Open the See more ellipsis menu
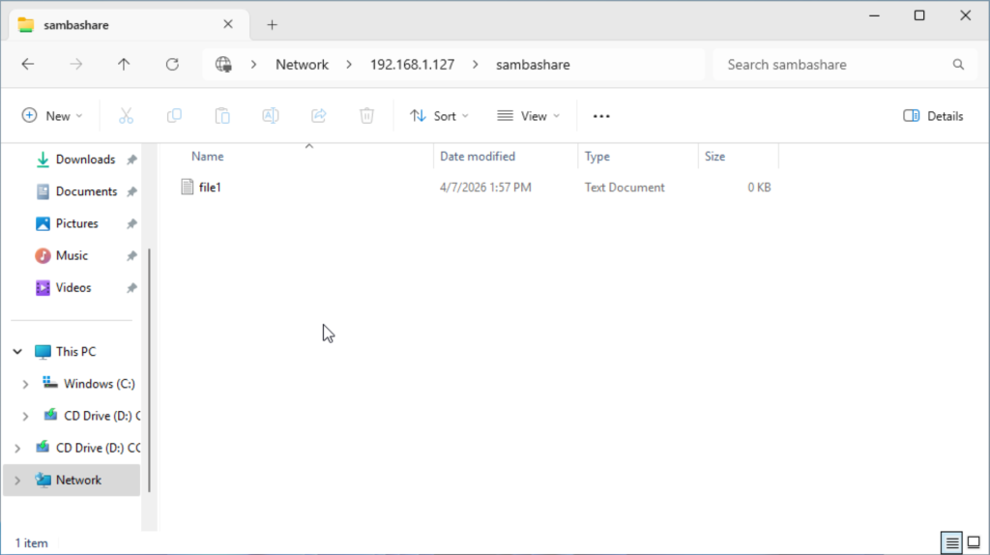Screen dimensions: 990x555 601,116
